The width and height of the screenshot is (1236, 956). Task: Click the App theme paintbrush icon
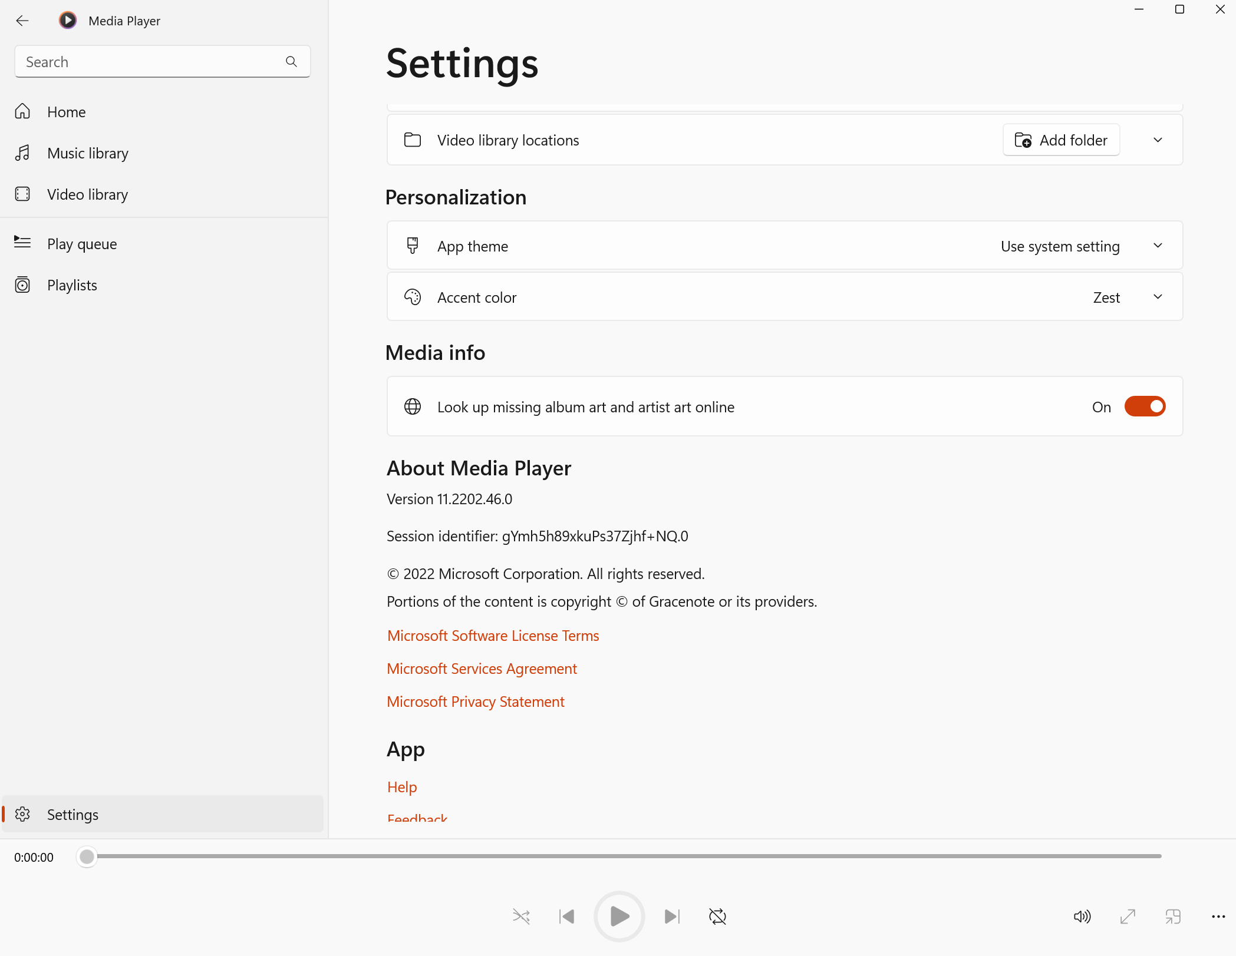click(413, 246)
